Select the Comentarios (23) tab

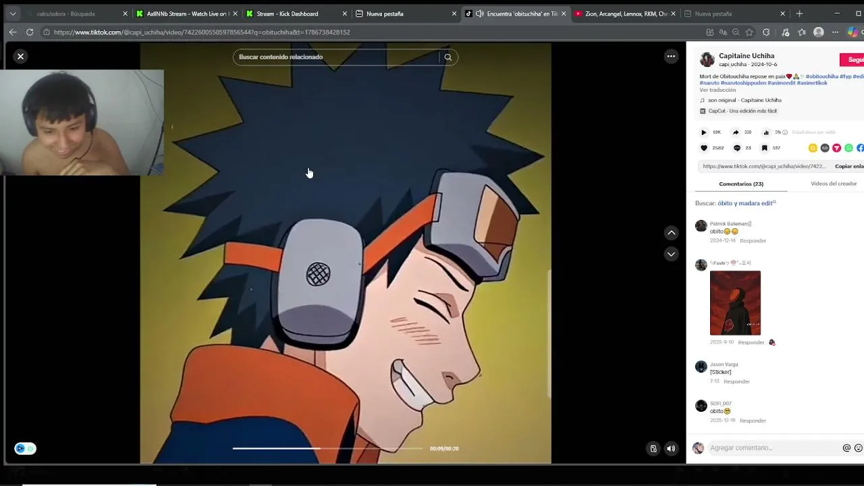click(741, 184)
